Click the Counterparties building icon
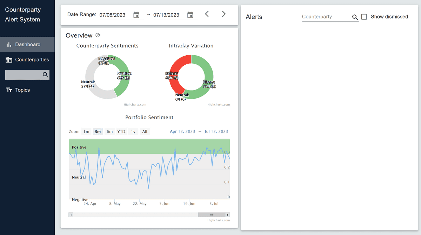The width and height of the screenshot is (421, 235). [9, 60]
